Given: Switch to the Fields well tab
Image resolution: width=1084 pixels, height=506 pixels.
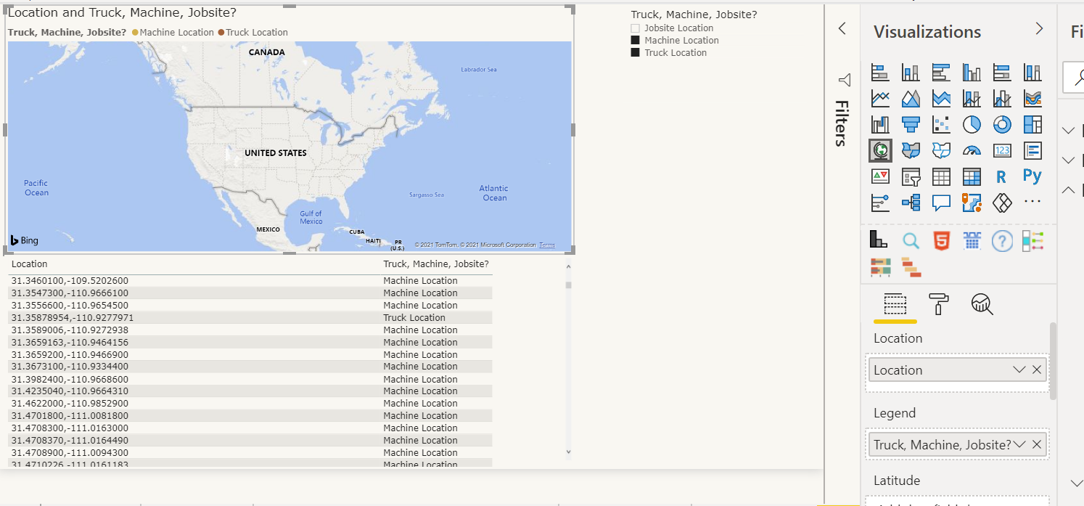Looking at the screenshot, I should 895,304.
